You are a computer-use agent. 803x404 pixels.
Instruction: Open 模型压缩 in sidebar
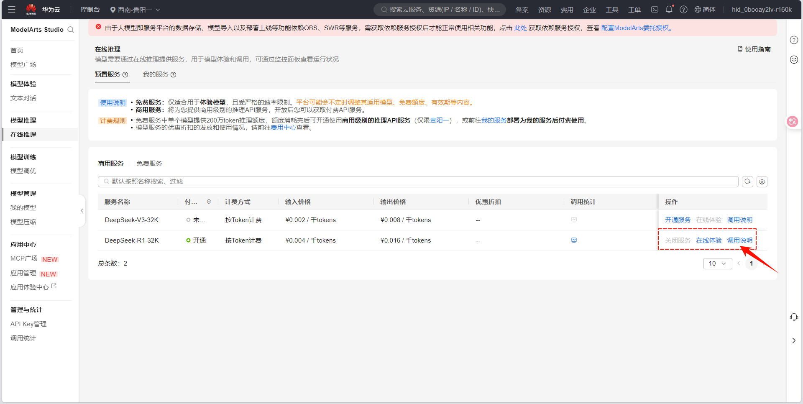point(23,222)
